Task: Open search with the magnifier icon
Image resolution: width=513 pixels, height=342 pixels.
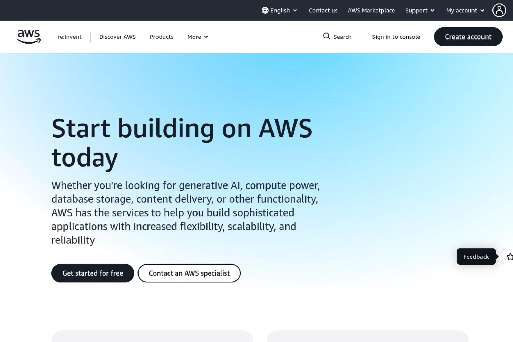Action: click(x=326, y=36)
